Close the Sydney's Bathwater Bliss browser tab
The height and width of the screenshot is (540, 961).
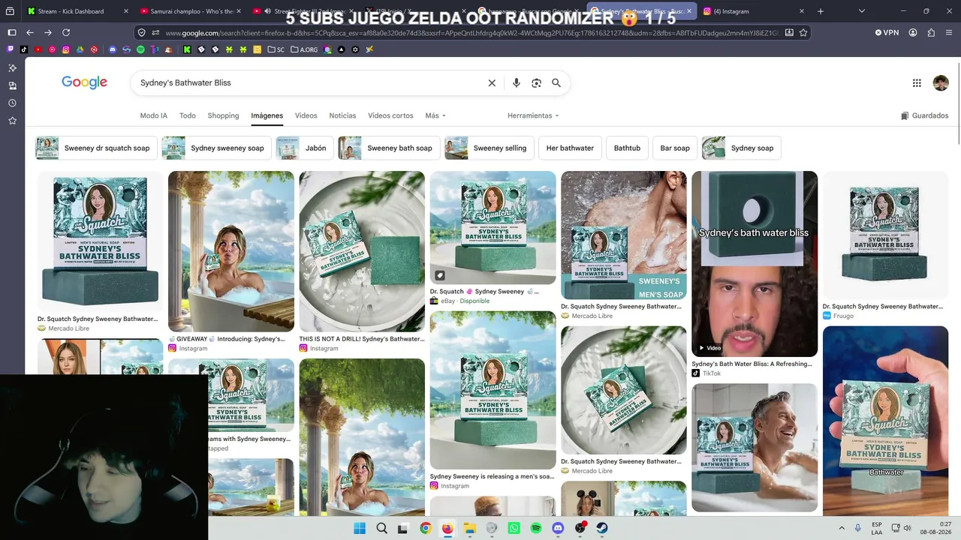tap(689, 11)
